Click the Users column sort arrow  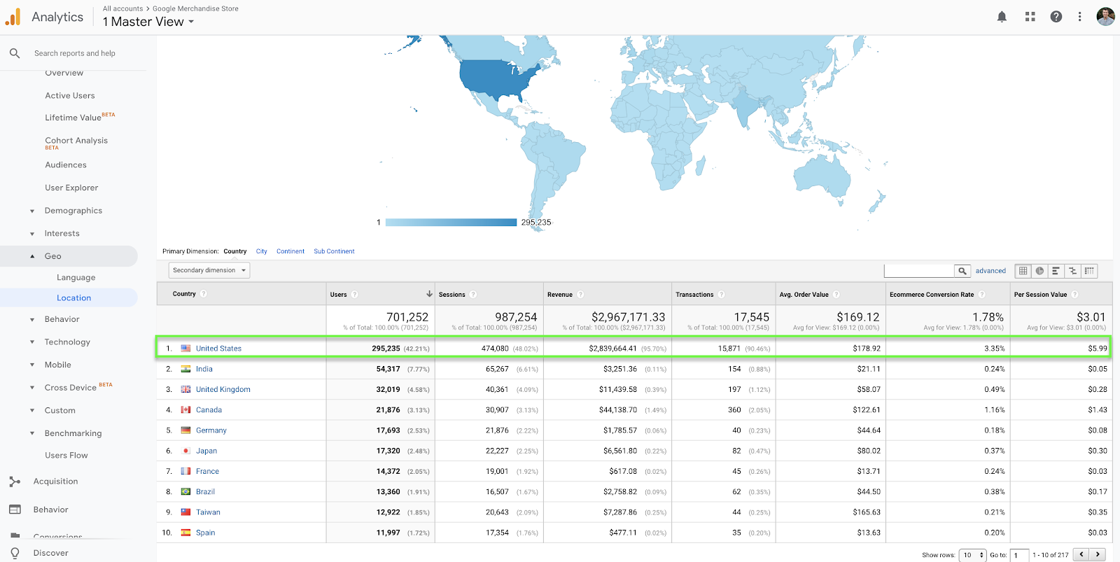(429, 294)
